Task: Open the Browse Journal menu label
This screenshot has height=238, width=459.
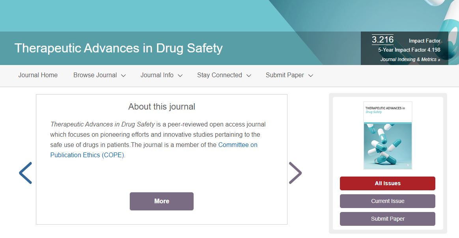Action: tap(95, 75)
